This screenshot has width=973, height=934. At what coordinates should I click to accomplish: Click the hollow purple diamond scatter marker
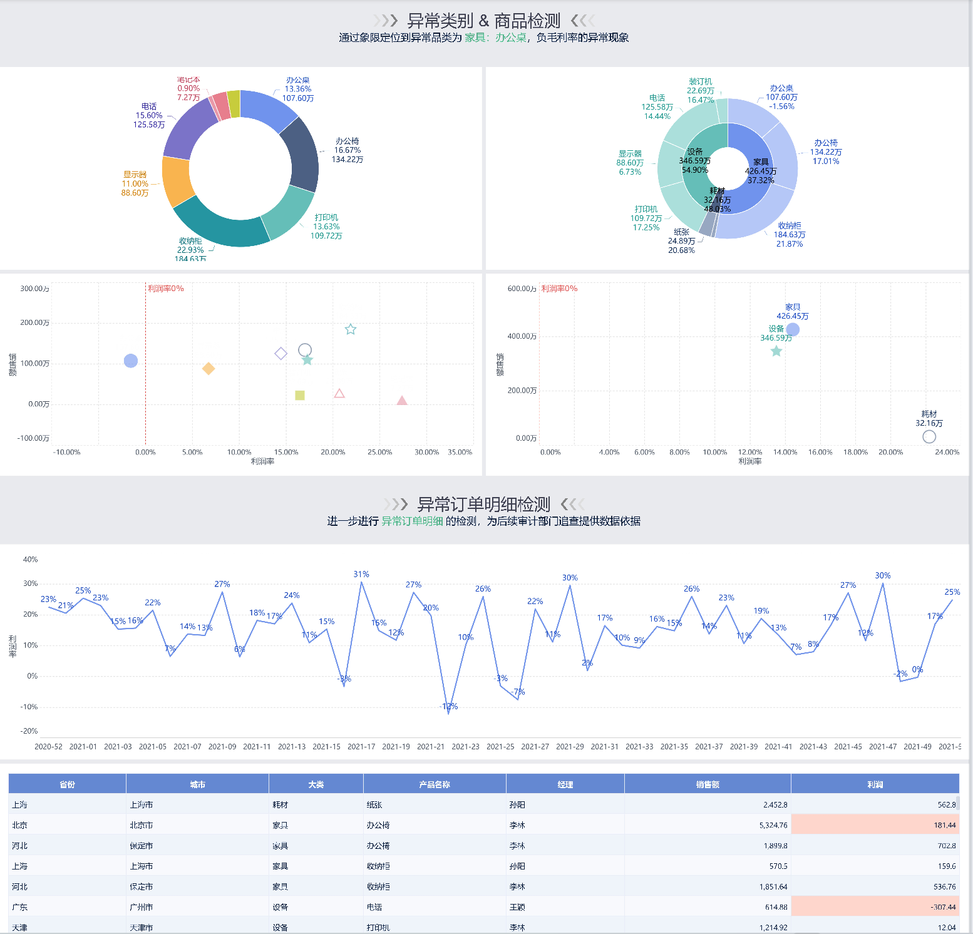(x=281, y=354)
